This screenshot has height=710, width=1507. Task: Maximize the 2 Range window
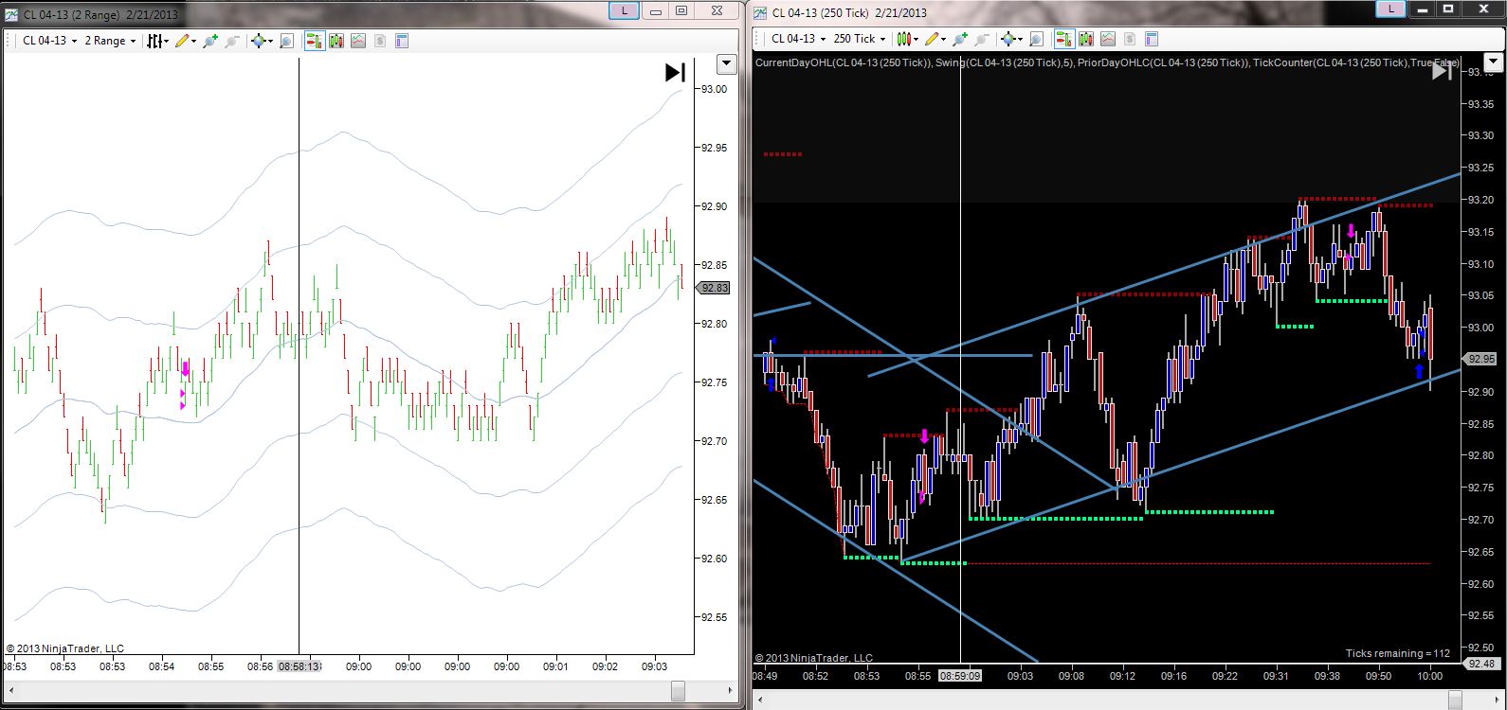coord(681,10)
